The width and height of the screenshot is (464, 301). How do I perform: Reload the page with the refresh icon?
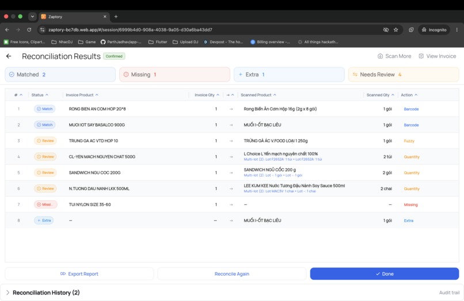[x=29, y=29]
